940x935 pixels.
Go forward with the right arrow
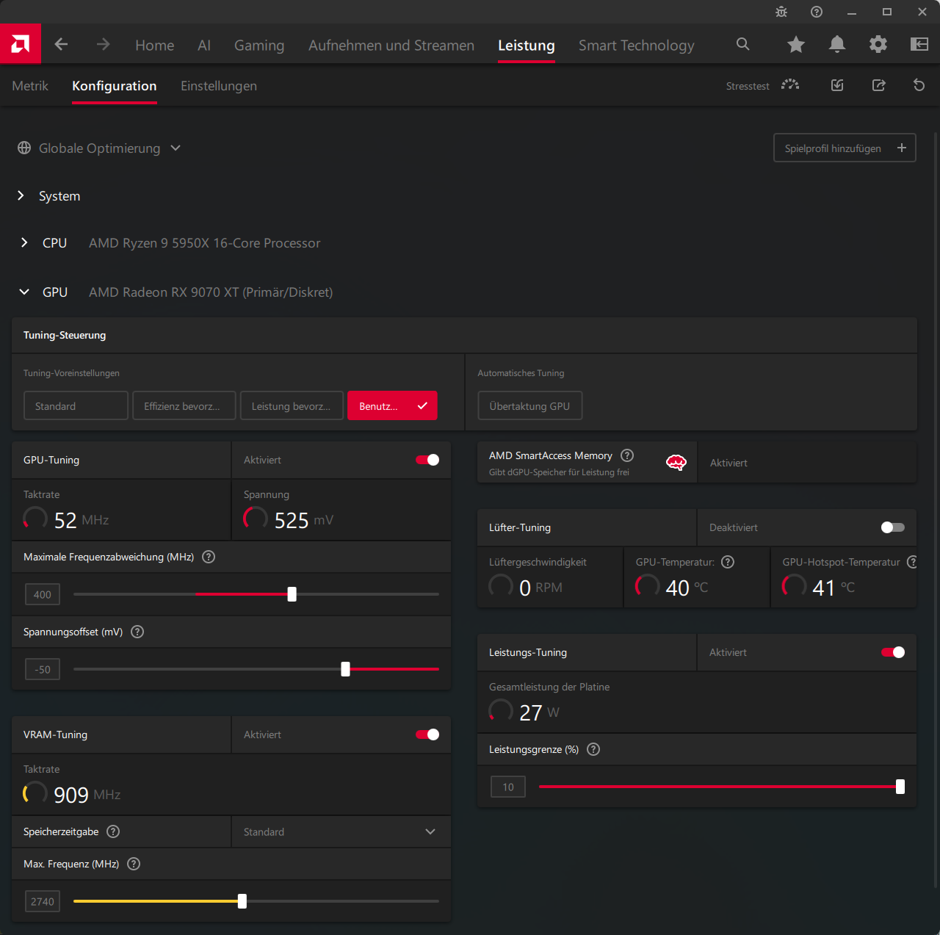click(x=103, y=44)
